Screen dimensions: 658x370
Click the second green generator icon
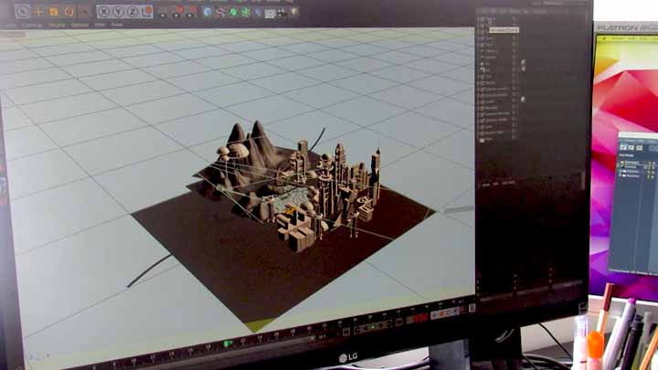(246, 12)
